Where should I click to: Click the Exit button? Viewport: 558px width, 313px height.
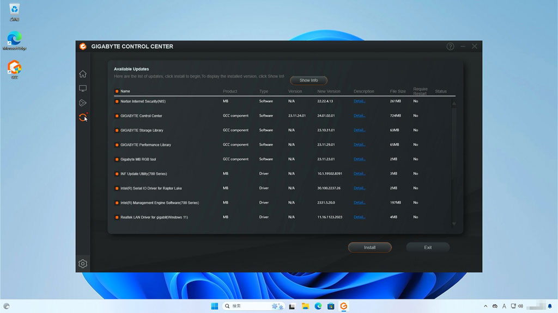coord(428,247)
